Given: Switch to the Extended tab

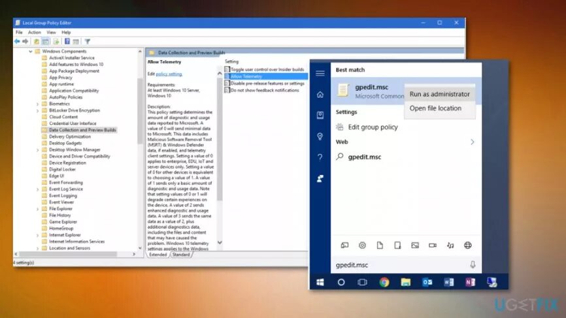Looking at the screenshot, I should click(x=158, y=255).
